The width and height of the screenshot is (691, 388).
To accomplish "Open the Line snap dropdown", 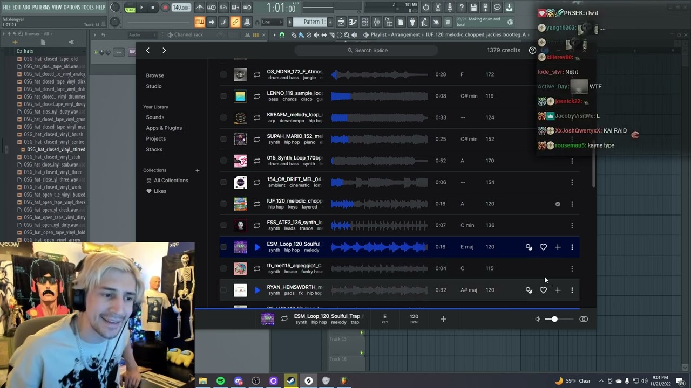I will point(273,22).
